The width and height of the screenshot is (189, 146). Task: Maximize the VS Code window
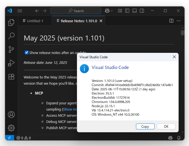pos(165,11)
